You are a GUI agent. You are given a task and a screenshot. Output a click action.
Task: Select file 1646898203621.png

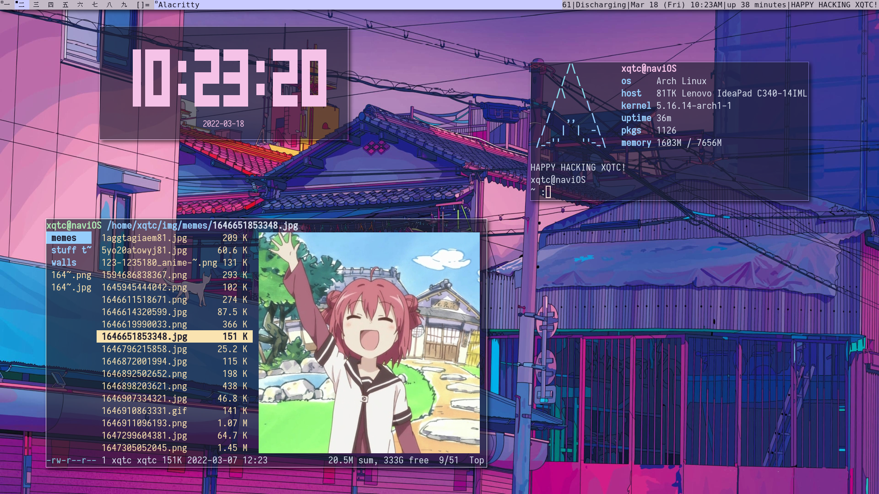point(174,386)
